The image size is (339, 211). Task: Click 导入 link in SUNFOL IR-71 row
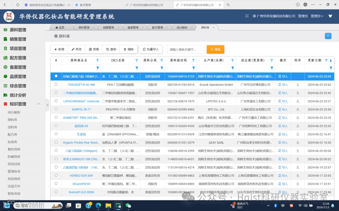pos(283,109)
